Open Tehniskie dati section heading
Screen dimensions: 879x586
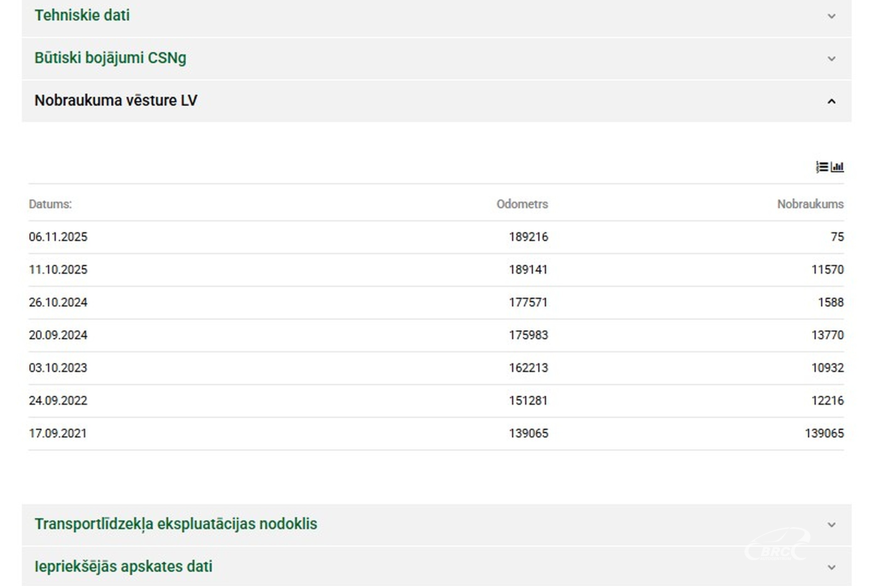(82, 15)
